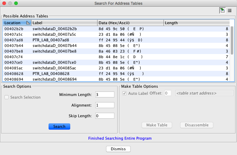The image size is (237, 155).
Task: Click into the Skip Length field
Action: point(104,116)
